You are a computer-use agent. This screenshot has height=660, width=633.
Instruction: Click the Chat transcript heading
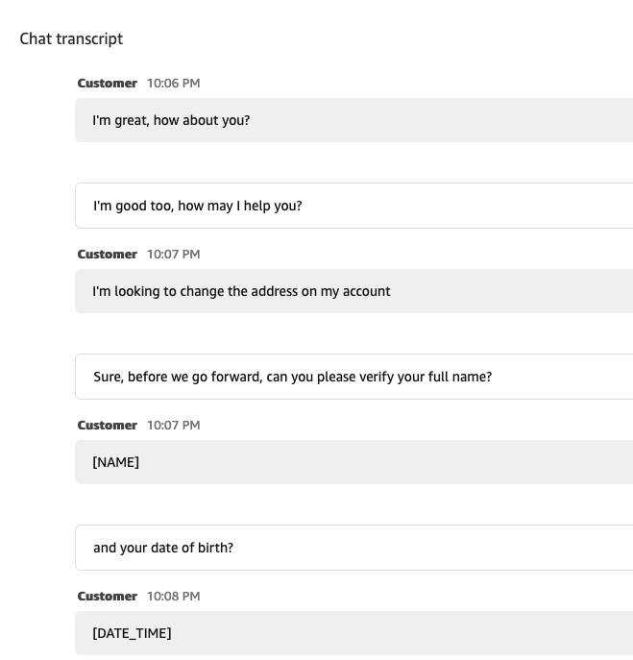[71, 38]
